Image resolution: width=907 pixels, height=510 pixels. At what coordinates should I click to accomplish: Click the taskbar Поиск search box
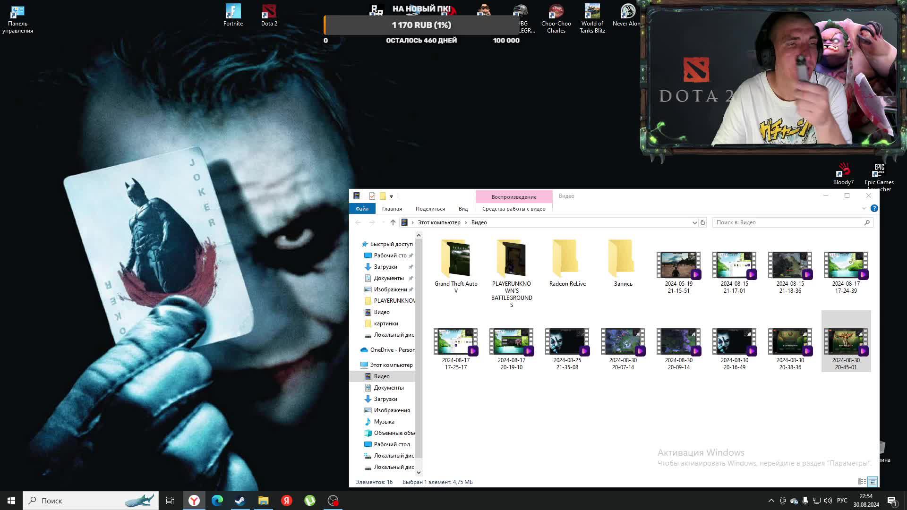tap(91, 501)
